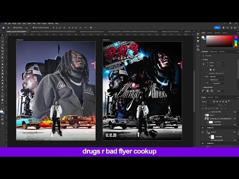The height and width of the screenshot is (179, 239).
Task: Open the account profile icon beside Share
Action: pyautogui.click(x=224, y=28)
